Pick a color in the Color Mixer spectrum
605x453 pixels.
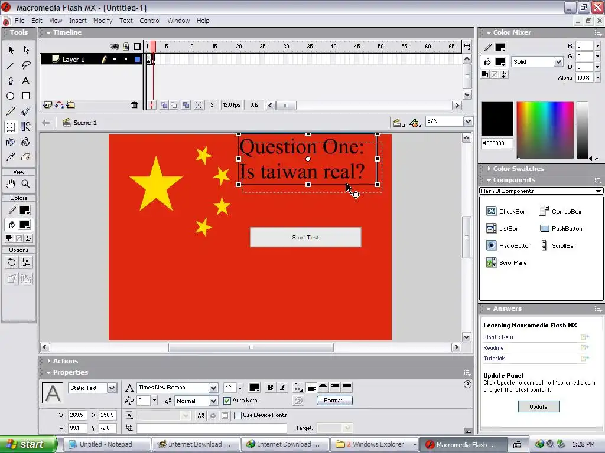coord(545,130)
